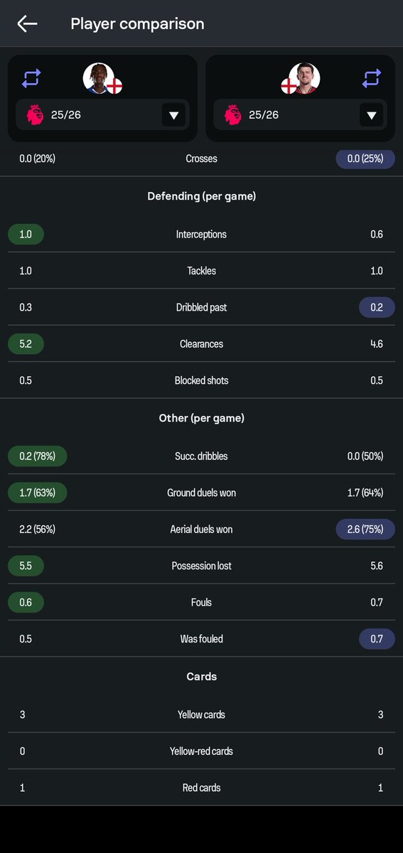The image size is (403, 853).
Task: Tap the right Premier League logo
Action: click(232, 114)
